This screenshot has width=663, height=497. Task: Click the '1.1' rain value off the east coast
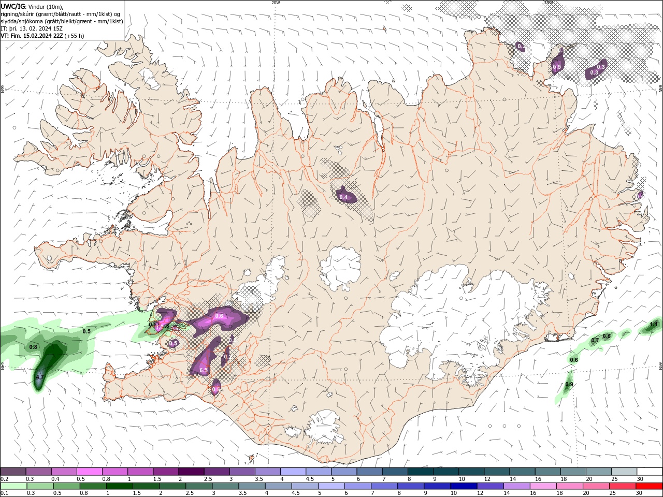[654, 325]
